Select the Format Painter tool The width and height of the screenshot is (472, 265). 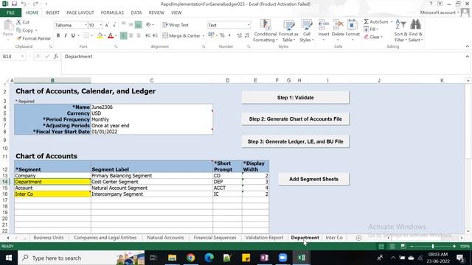pos(34,38)
